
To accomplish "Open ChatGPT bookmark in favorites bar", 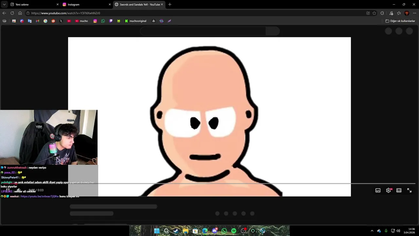I will (154, 21).
